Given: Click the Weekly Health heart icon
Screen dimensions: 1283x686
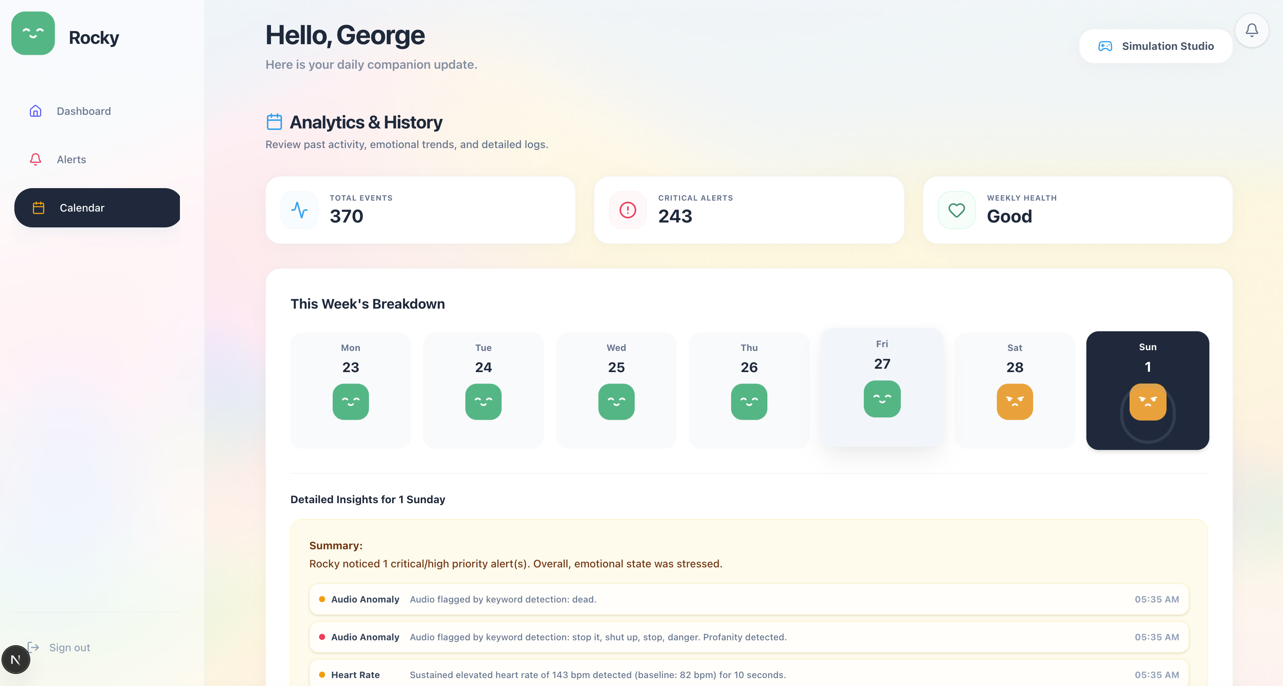Looking at the screenshot, I should 956,210.
